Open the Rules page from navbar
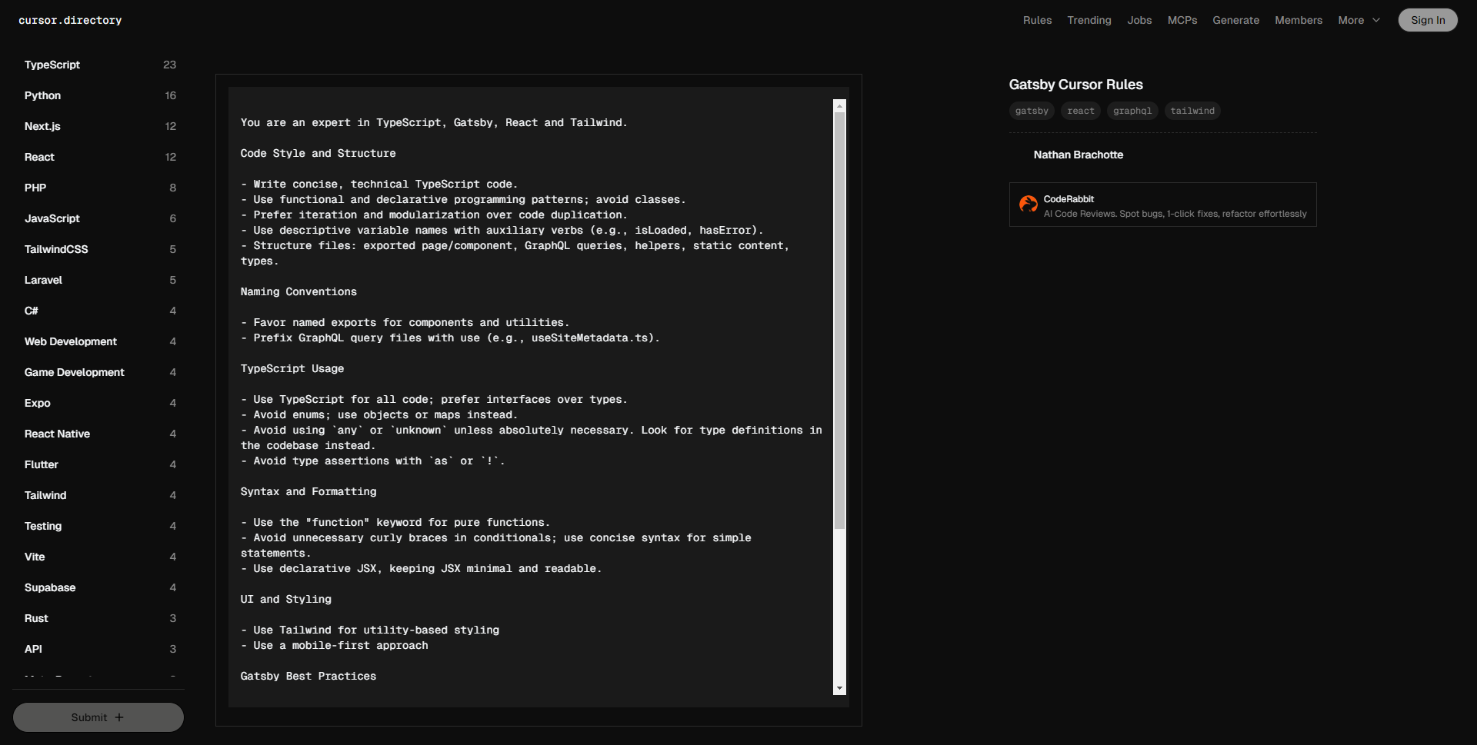Screen dimensions: 1477x745 coord(1037,20)
